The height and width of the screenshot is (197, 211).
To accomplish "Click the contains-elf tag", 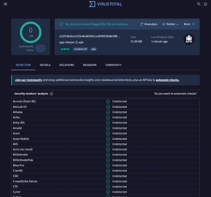I will click(80, 49).
